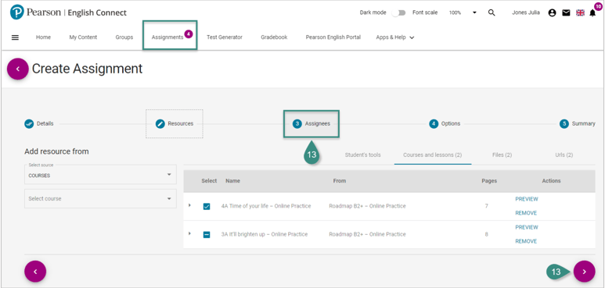Click the Actions column header

pos(551,181)
